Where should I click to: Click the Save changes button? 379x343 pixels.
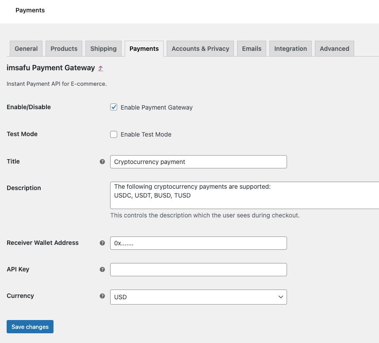pos(30,327)
